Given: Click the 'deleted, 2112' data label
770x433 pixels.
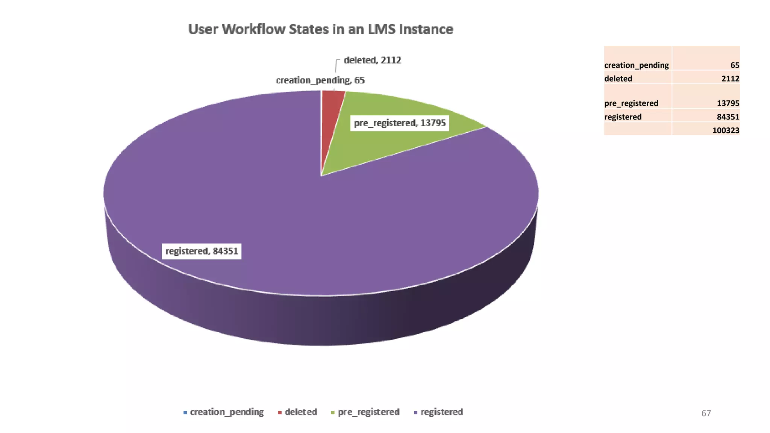Looking at the screenshot, I should coord(372,60).
